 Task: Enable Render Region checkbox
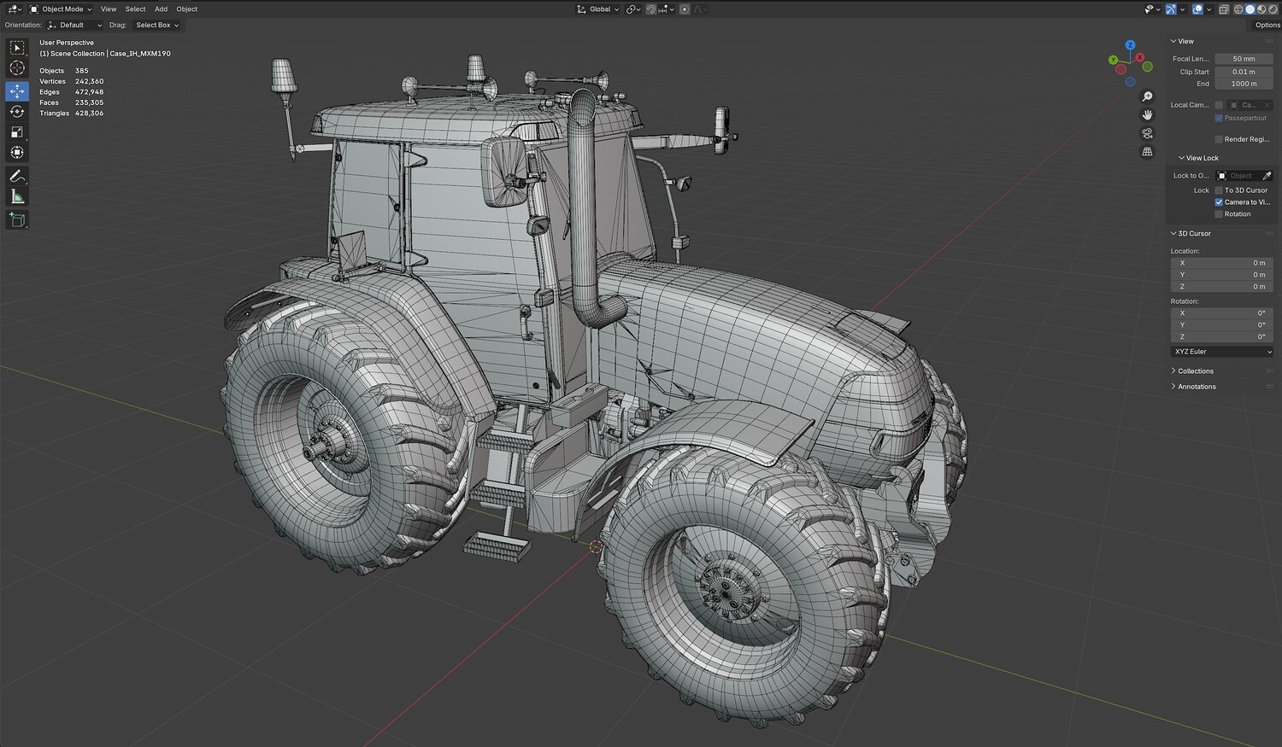[x=1219, y=139]
